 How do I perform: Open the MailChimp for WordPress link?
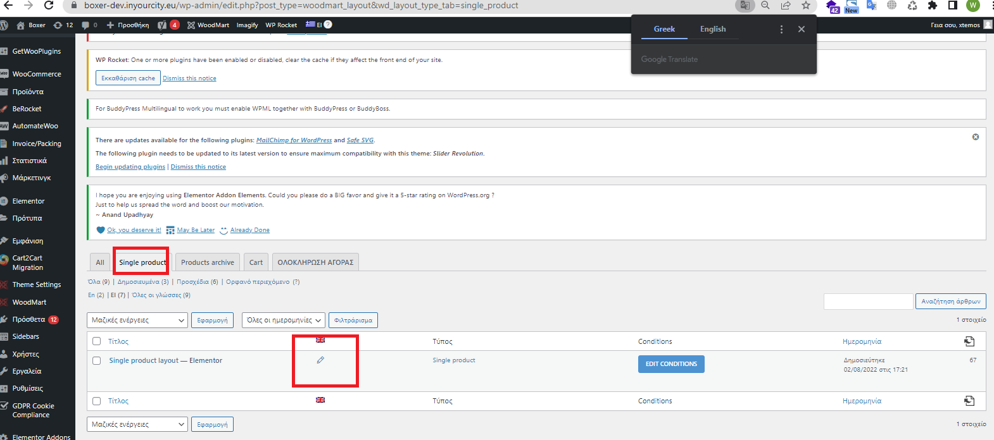tap(294, 140)
